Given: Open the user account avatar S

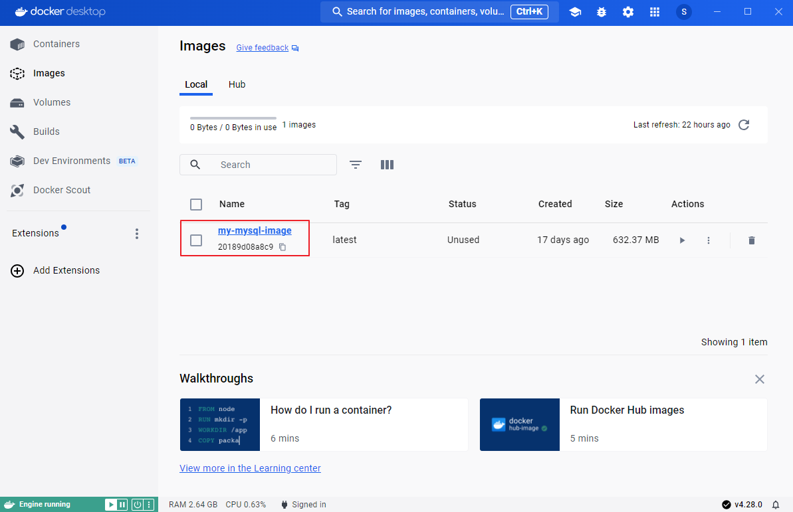Looking at the screenshot, I should [x=684, y=12].
